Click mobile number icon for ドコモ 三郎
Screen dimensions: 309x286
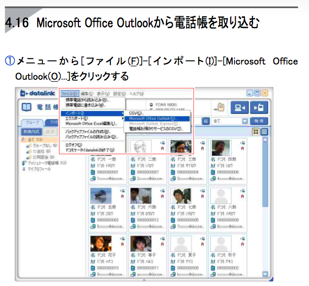[x=173, y=172]
